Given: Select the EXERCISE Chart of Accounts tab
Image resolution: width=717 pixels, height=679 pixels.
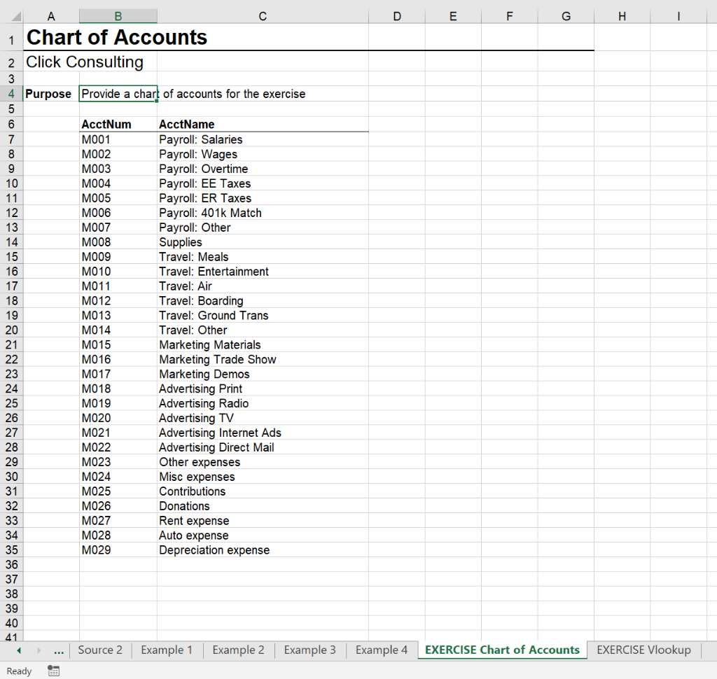Looking at the screenshot, I should [x=502, y=650].
